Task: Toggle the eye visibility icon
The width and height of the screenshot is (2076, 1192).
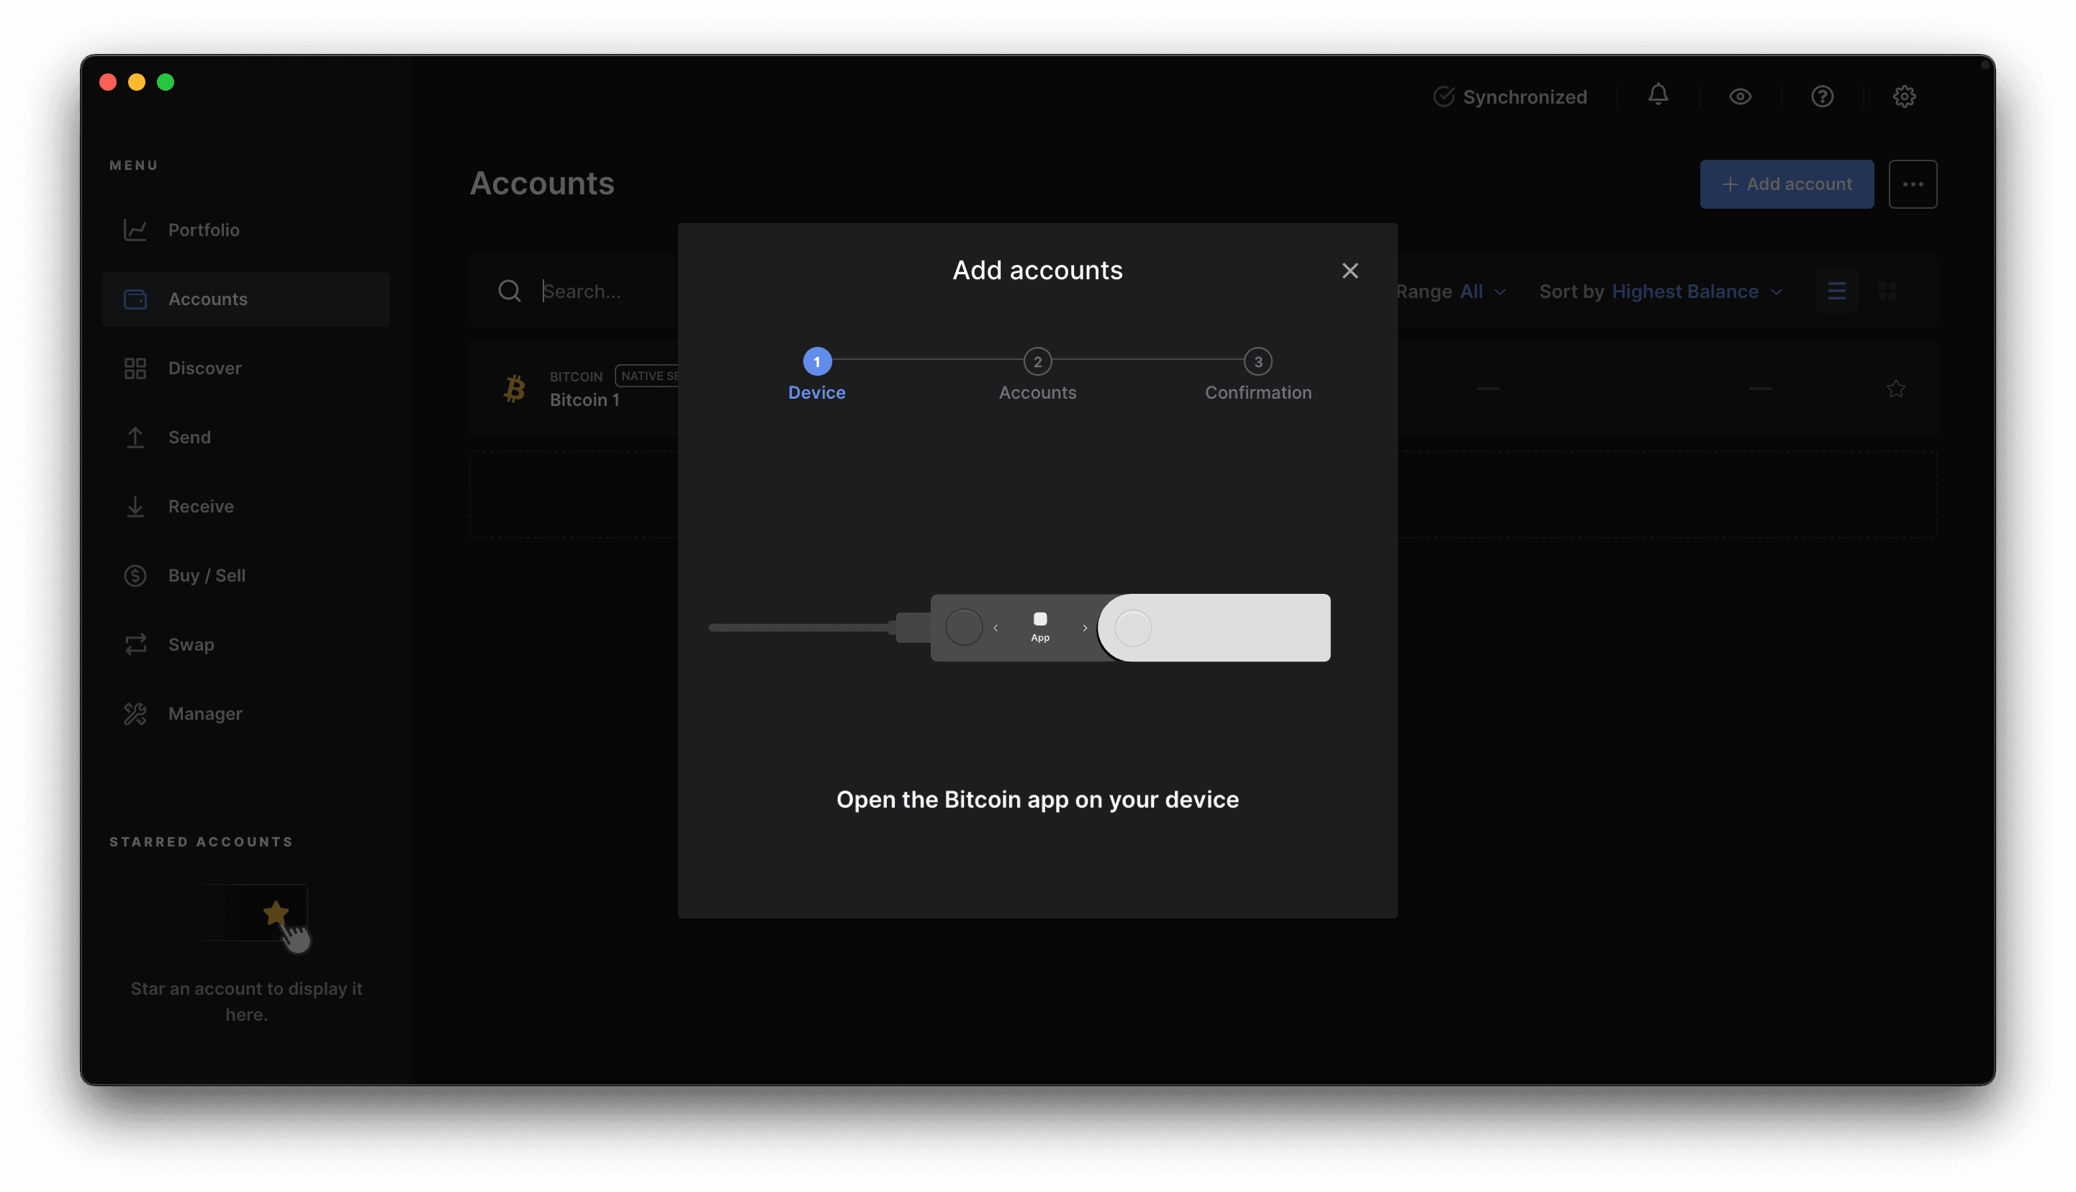Action: pyautogui.click(x=1740, y=97)
